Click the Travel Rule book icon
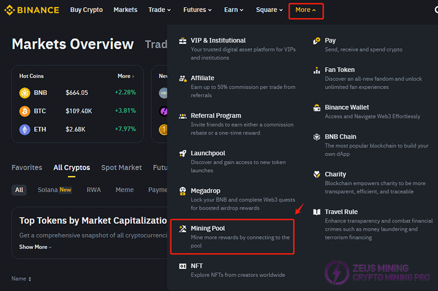This screenshot has width=438, height=291. click(317, 212)
